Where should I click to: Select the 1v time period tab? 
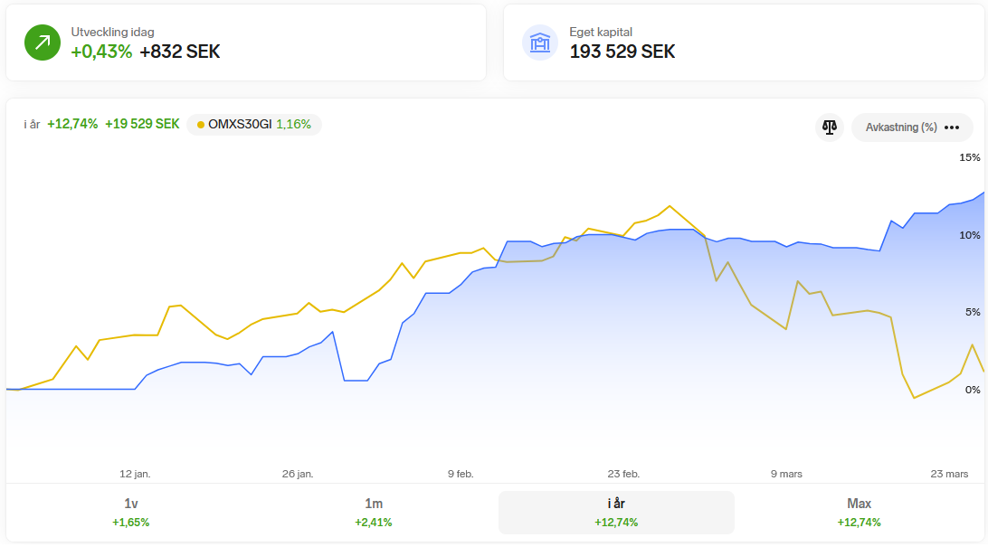click(x=130, y=513)
